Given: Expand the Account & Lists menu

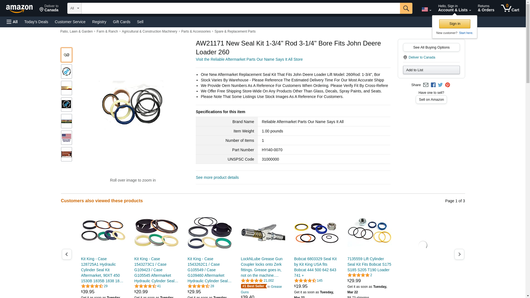Looking at the screenshot, I should click(454, 8).
